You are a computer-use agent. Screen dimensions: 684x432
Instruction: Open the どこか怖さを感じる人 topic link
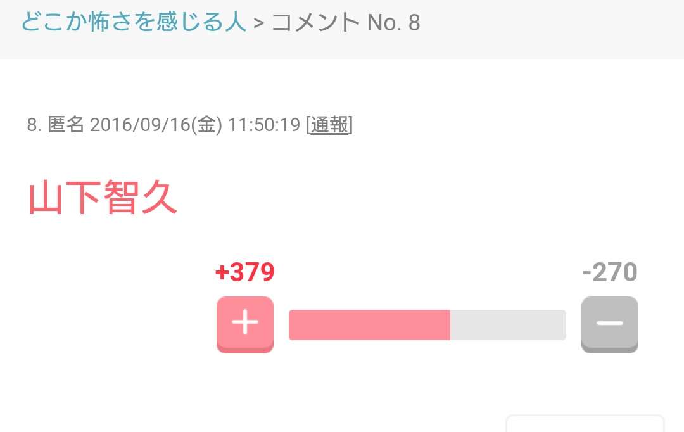tap(134, 22)
